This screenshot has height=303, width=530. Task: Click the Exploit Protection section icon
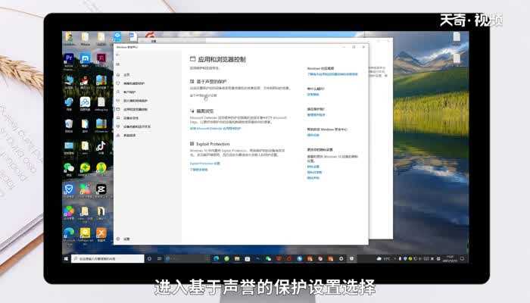[x=192, y=144]
